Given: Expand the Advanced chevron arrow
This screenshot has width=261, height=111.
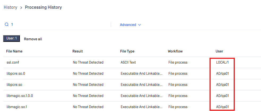Looking at the screenshot, I should [x=140, y=25].
